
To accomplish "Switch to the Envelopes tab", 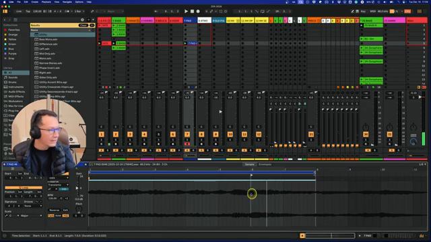I will pos(265,164).
